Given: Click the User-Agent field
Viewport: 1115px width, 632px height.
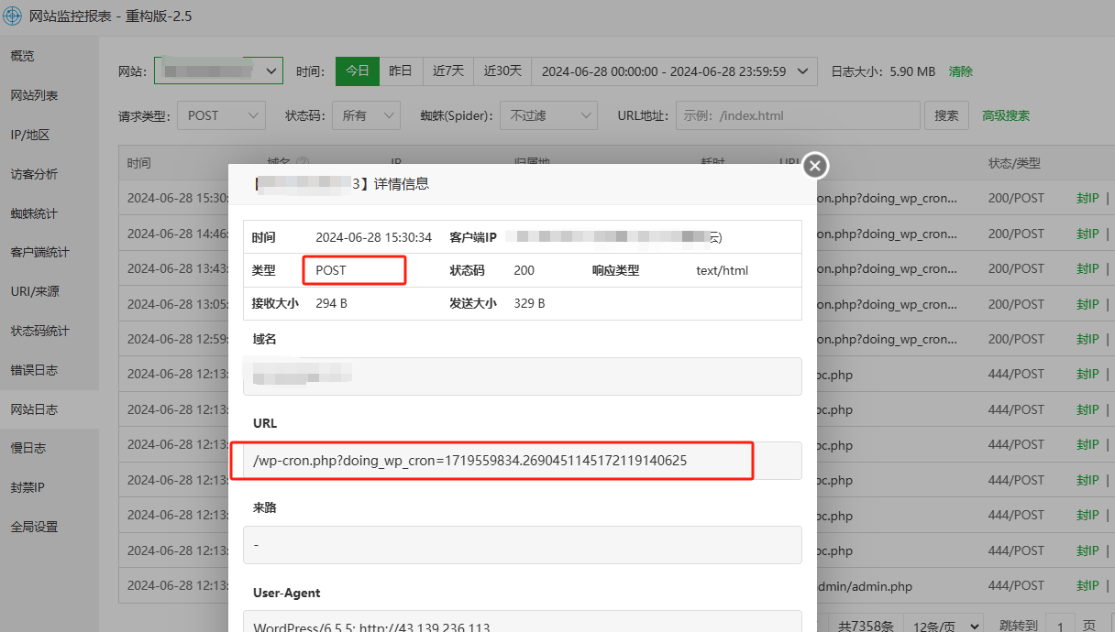Looking at the screenshot, I should [x=523, y=621].
